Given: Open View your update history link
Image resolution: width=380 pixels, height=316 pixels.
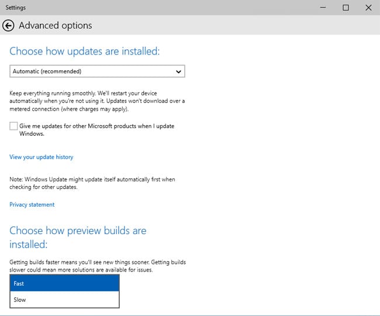Looking at the screenshot, I should point(41,157).
